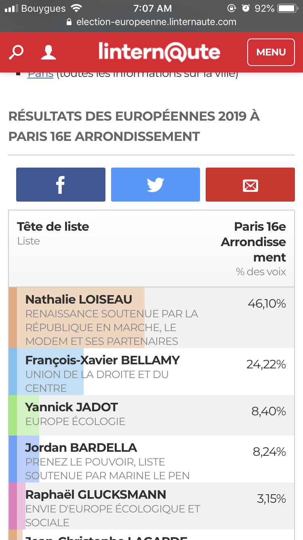Tap the Tête de liste column header
Screen dimensions: 303x540
pos(53,226)
